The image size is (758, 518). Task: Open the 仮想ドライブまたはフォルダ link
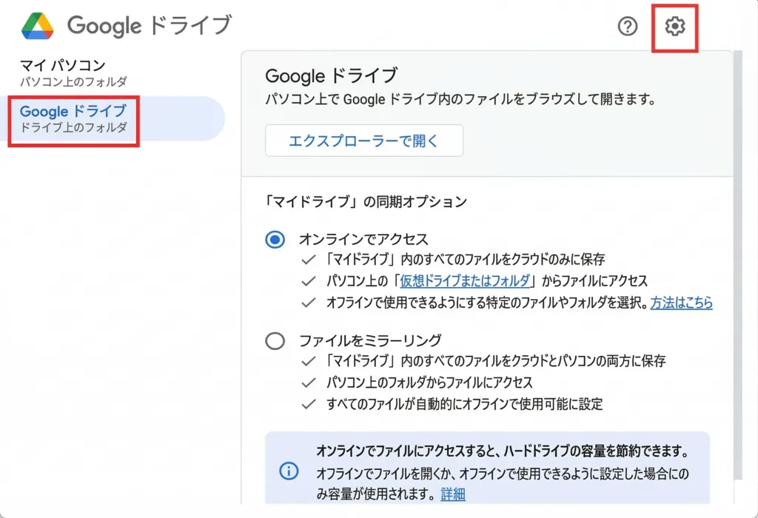(x=466, y=281)
